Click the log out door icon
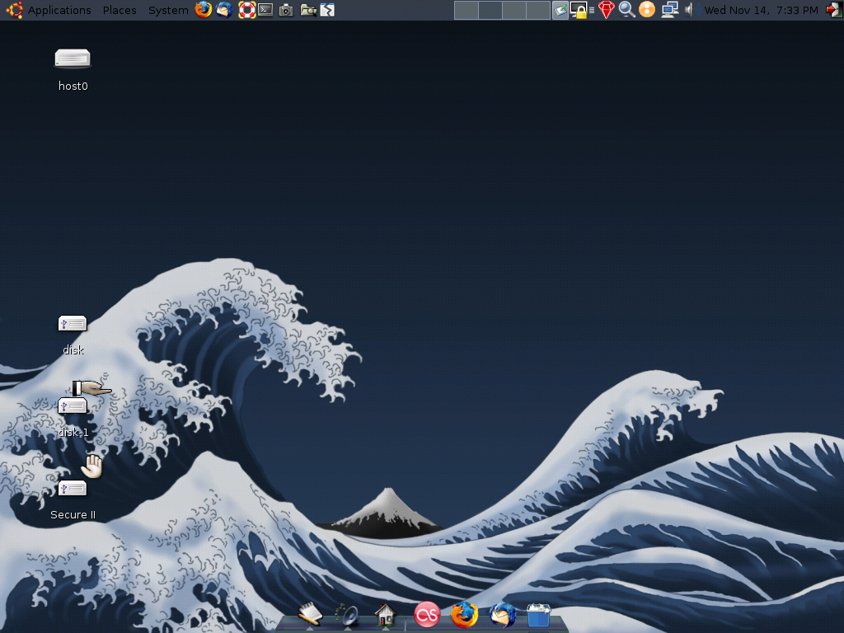This screenshot has height=633, width=844. coord(834,10)
